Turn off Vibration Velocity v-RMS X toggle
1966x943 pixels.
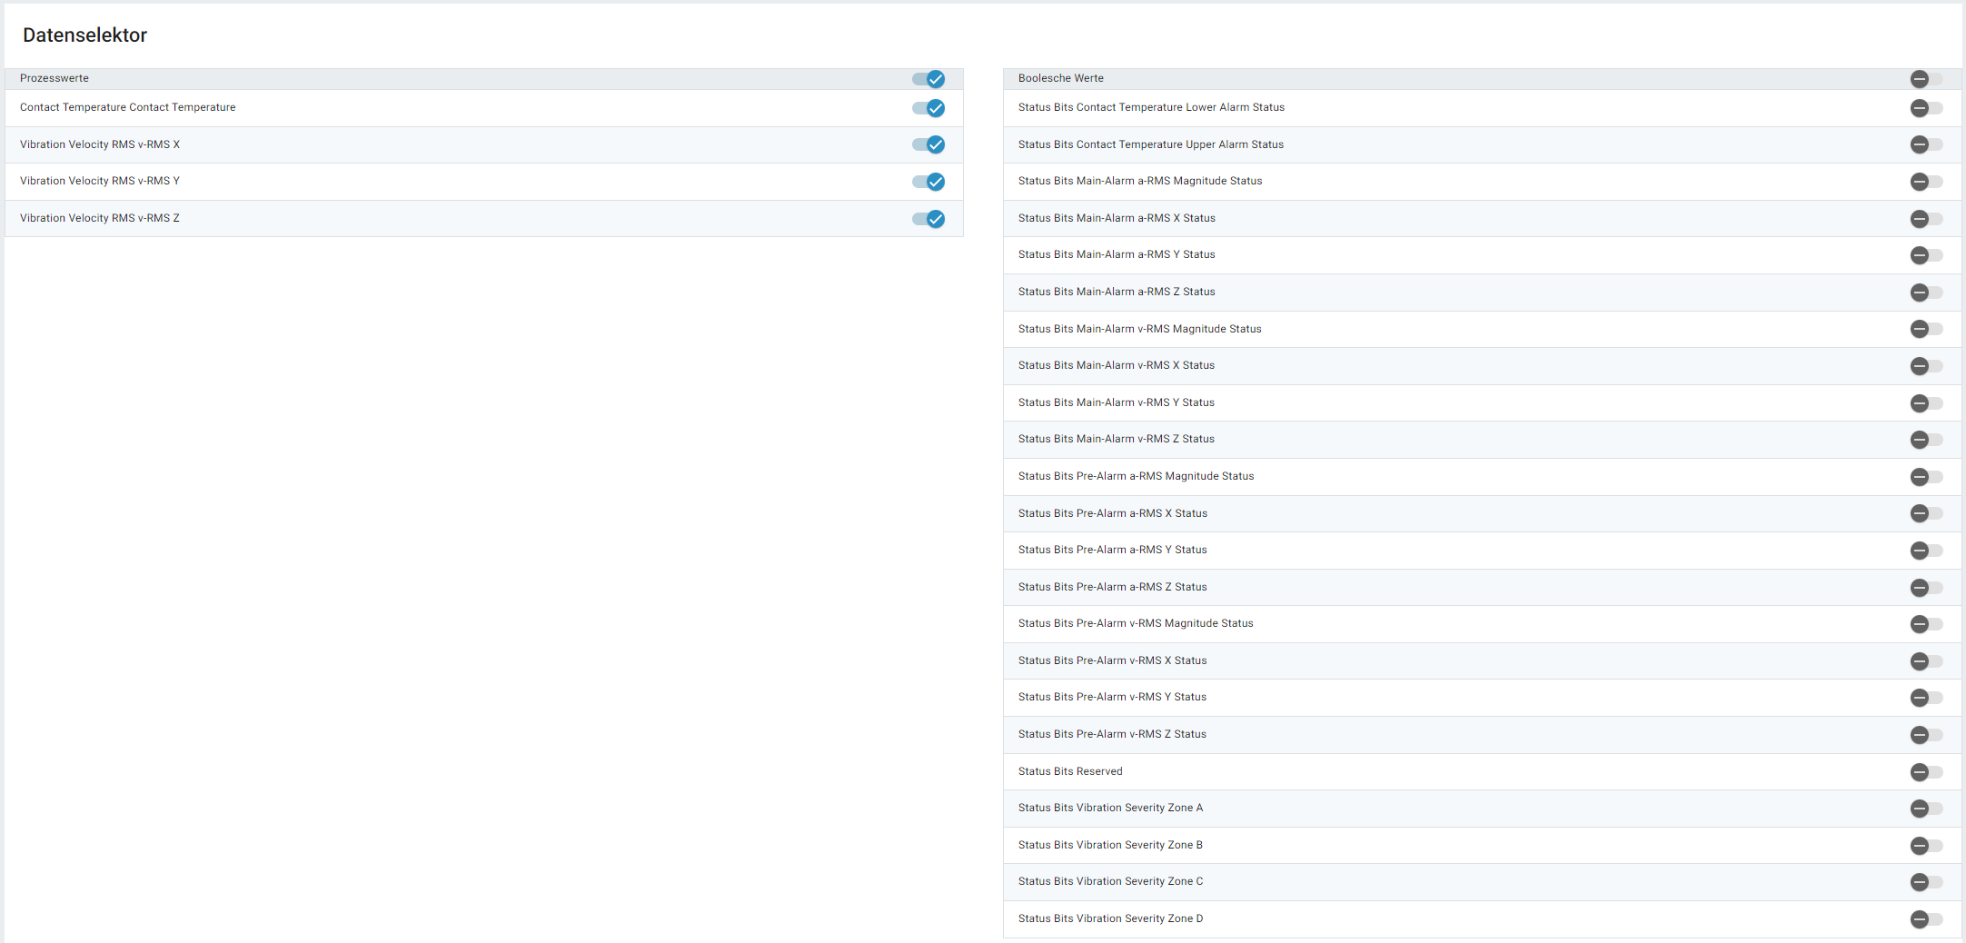coord(928,144)
